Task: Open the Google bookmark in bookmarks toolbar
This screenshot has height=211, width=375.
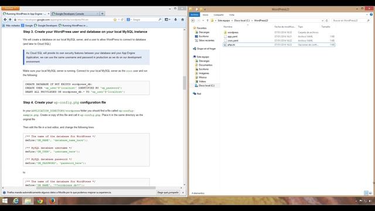Action: click(x=27, y=25)
